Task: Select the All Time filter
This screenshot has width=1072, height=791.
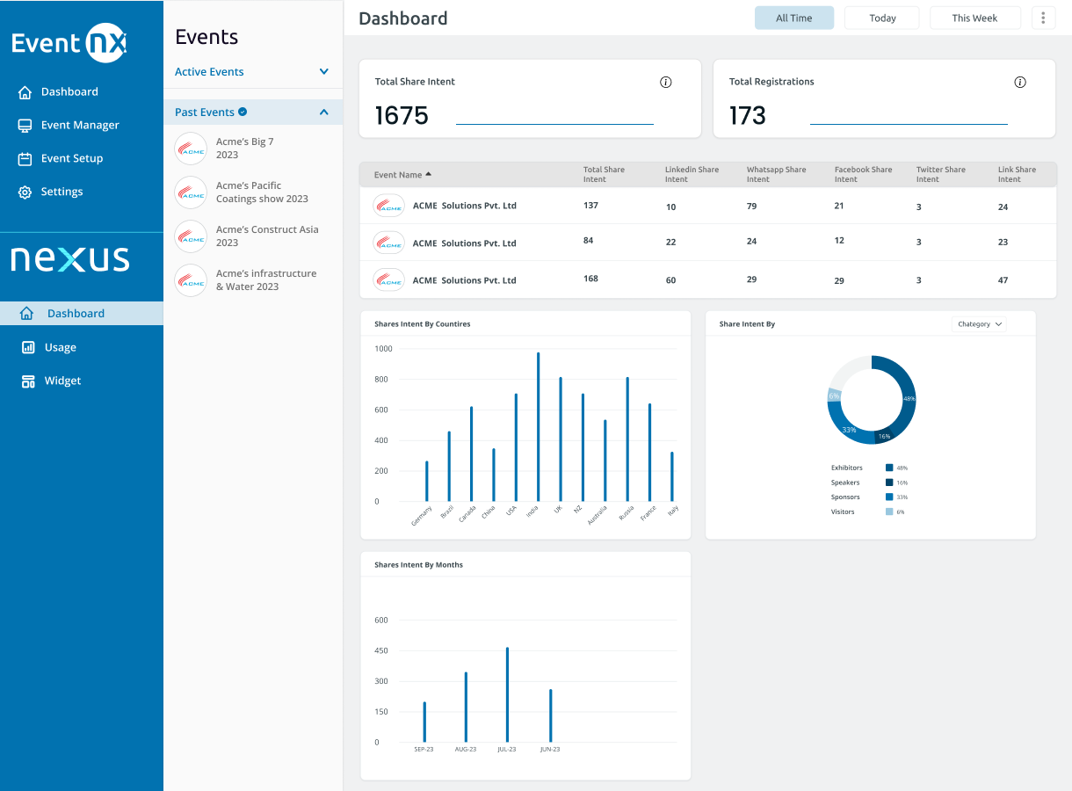Action: coord(793,18)
